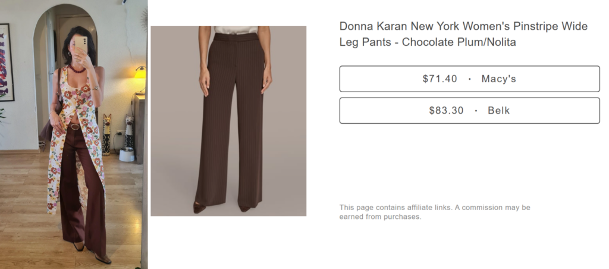Select the Belk store name
This screenshot has height=269, width=609.
pyautogui.click(x=499, y=110)
